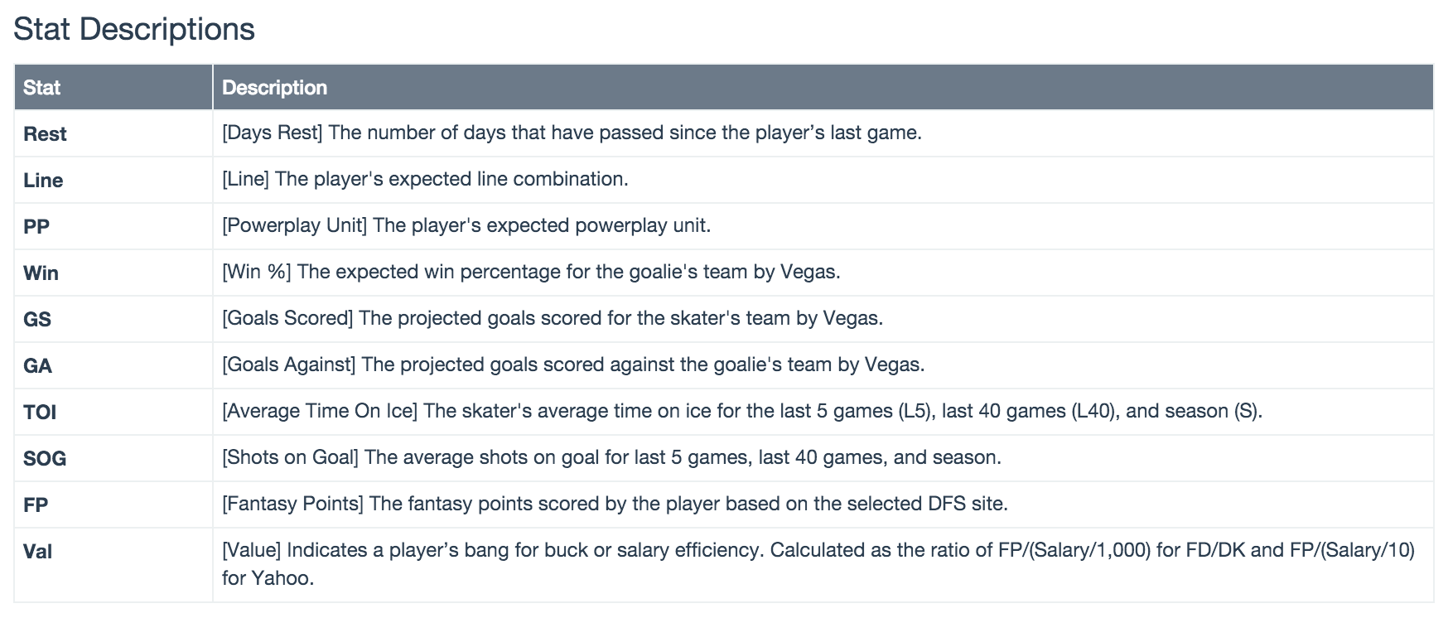
Task: Click the Powerplay Unit description text
Action: (x=466, y=225)
